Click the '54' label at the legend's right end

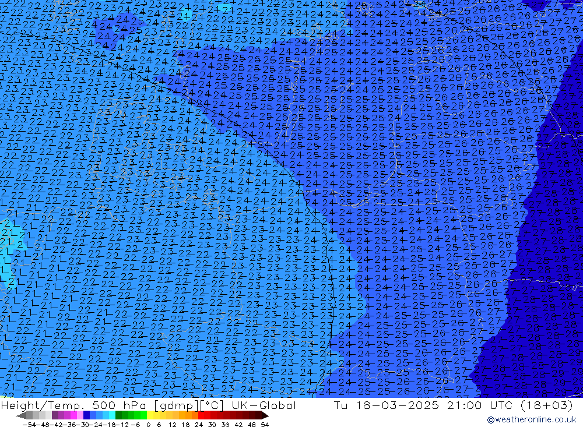click(265, 425)
